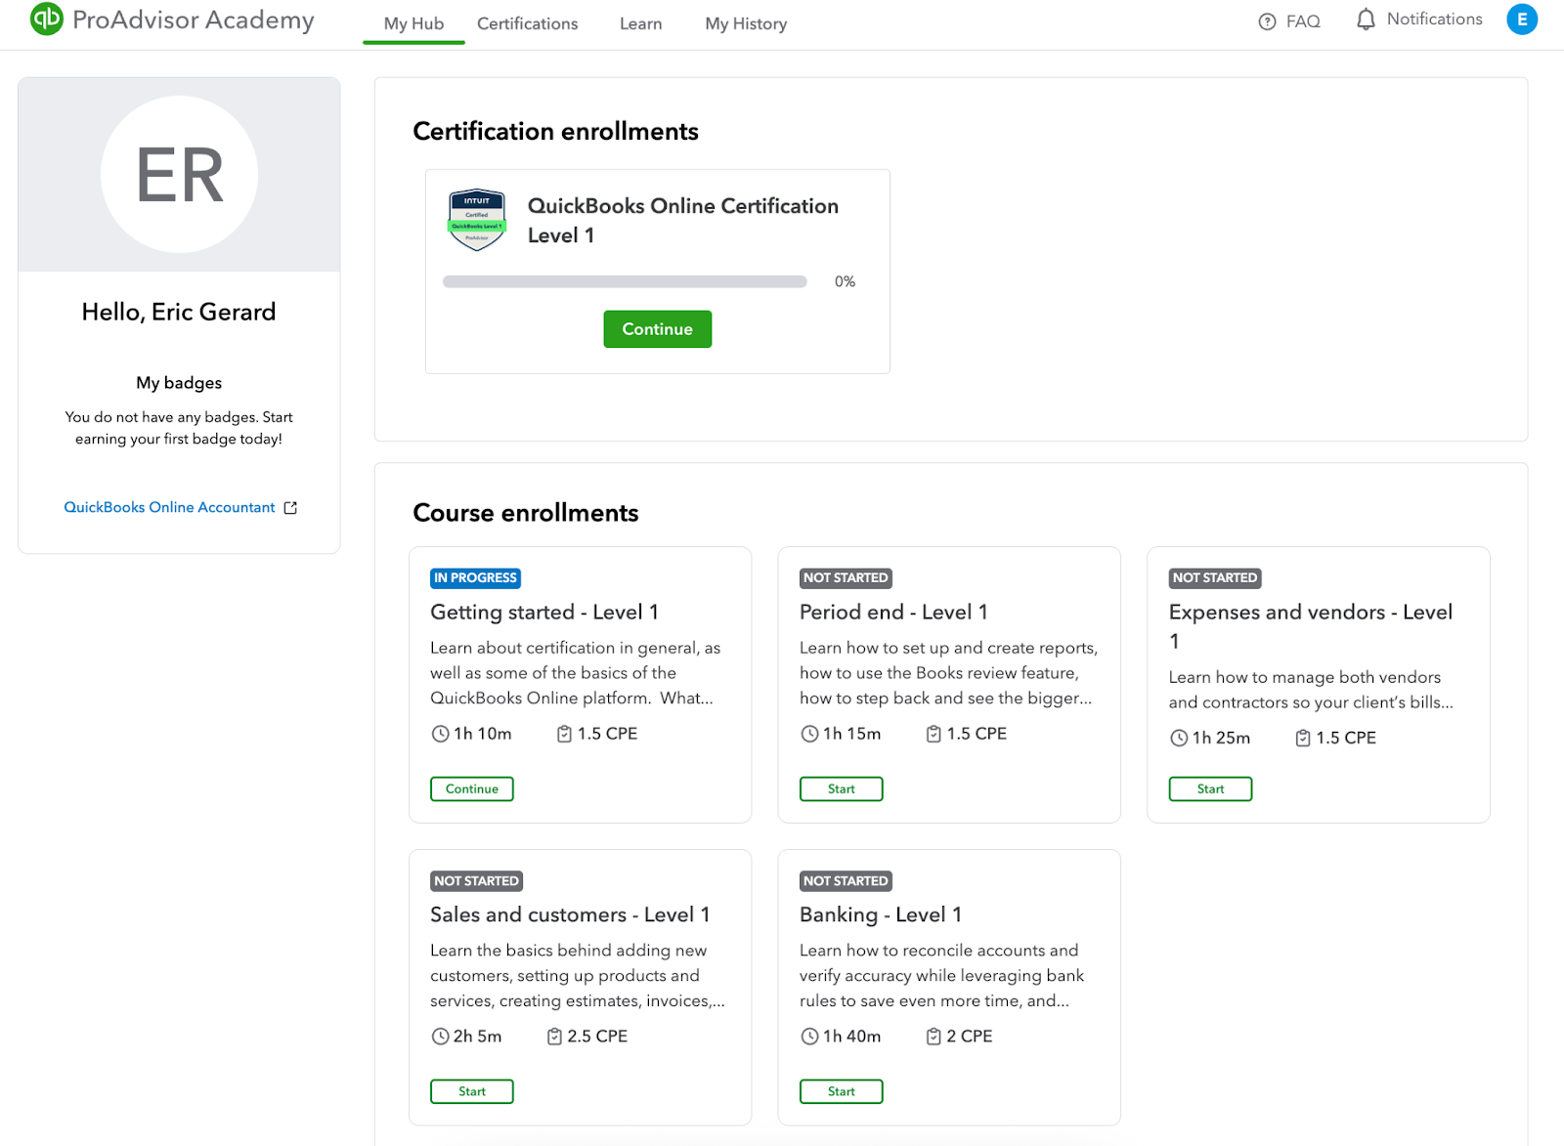Open the Notifications bell
The width and height of the screenshot is (1564, 1146).
1367,19
